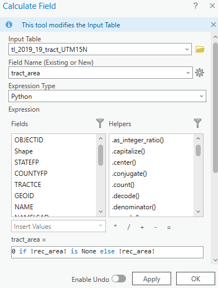Click the gear icon next to Field Name

(x=200, y=73)
